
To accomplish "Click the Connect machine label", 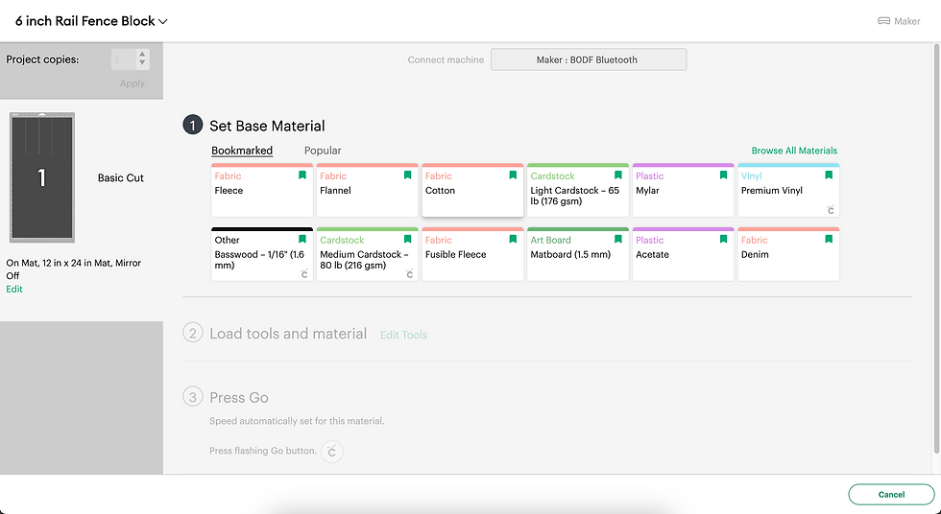I will pyautogui.click(x=446, y=59).
